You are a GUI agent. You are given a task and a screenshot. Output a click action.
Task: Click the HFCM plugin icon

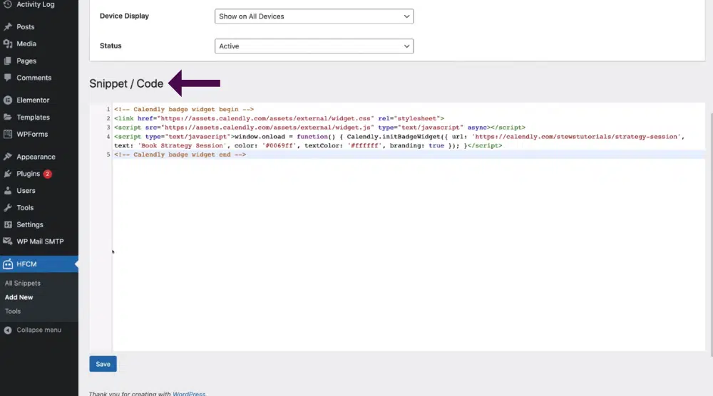point(8,264)
